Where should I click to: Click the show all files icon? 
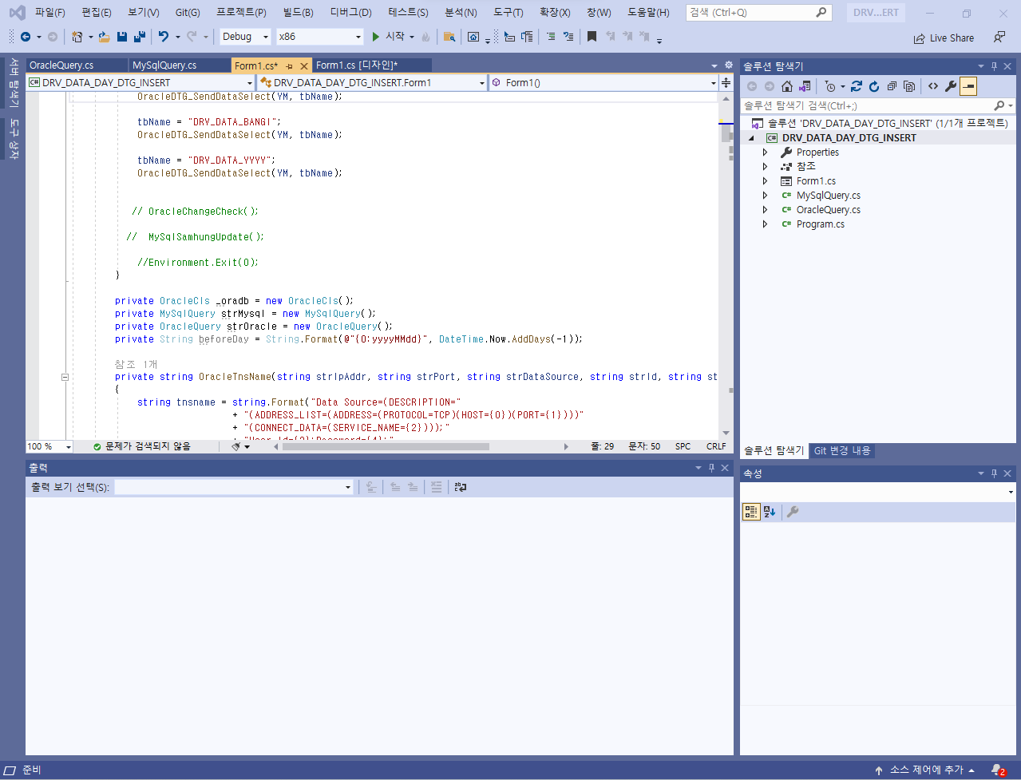(909, 86)
